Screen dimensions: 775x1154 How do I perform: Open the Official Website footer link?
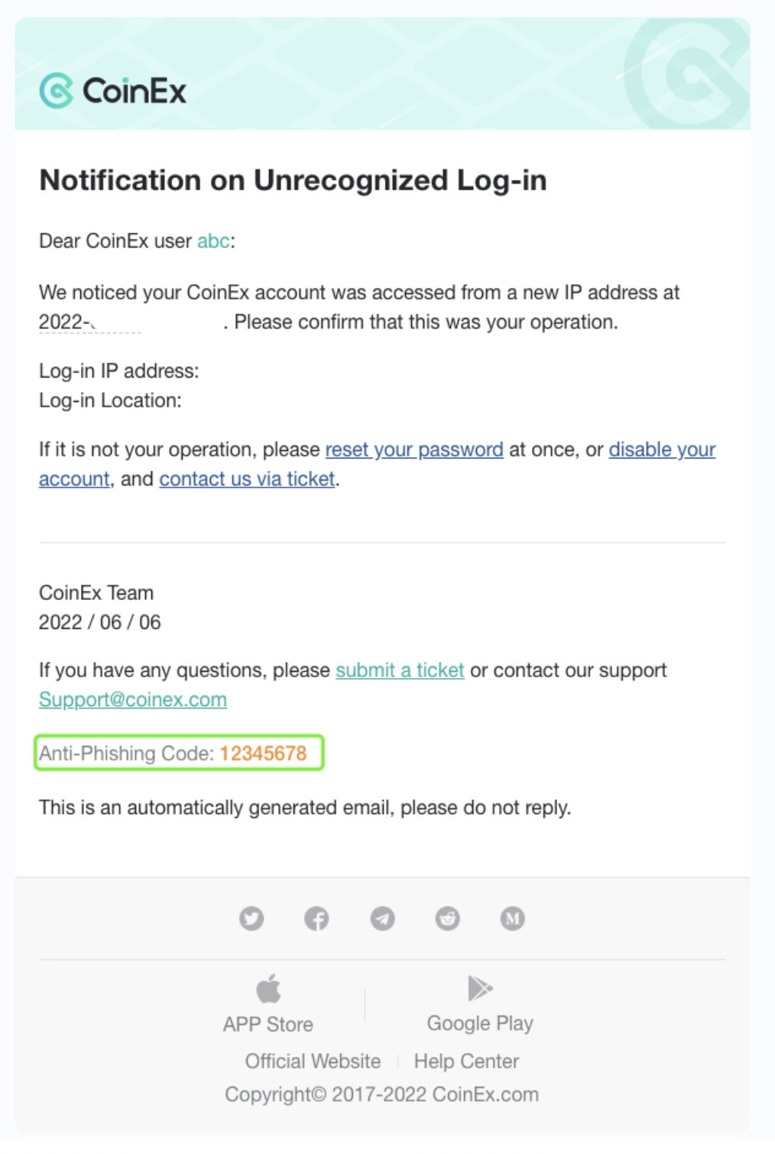[313, 1061]
